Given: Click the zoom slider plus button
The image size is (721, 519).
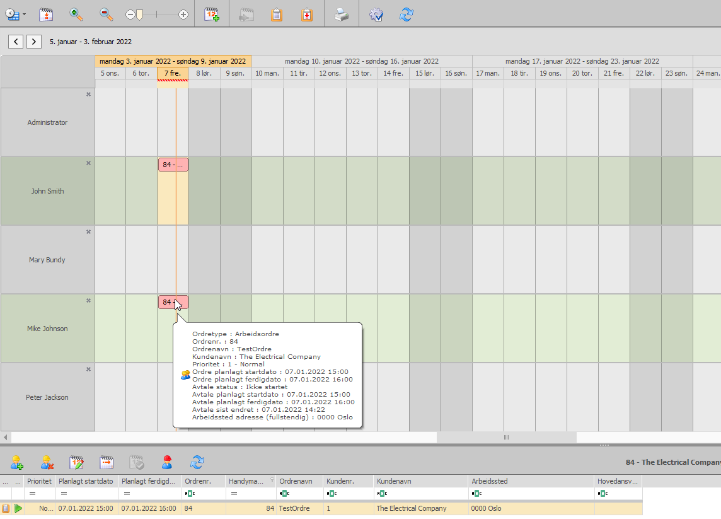Looking at the screenshot, I should [x=183, y=15].
